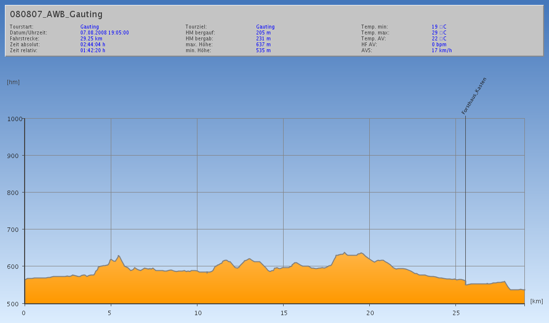Select the Tourstart value Gauting
The width and height of the screenshot is (549, 323).
click(x=90, y=27)
